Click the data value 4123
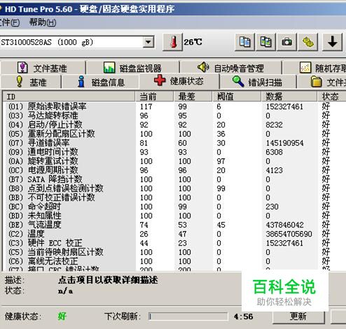Image resolution: width=346 pixels, height=329 pixels. point(275,170)
